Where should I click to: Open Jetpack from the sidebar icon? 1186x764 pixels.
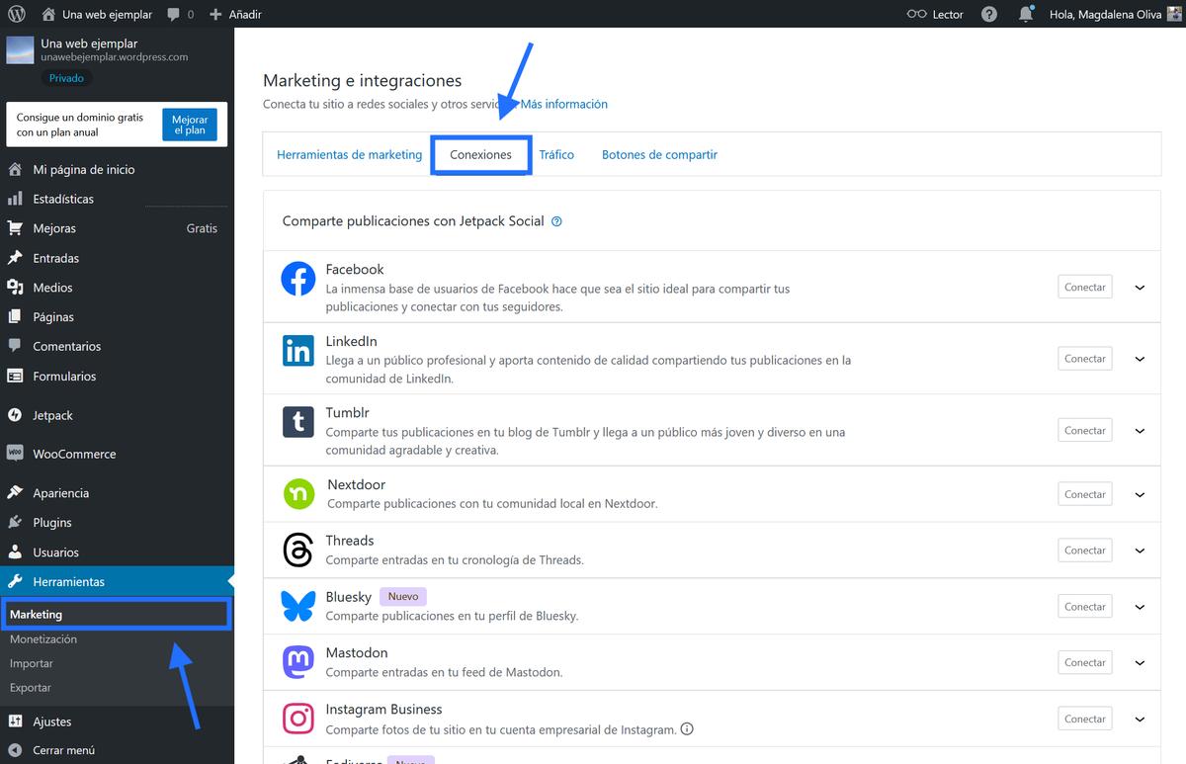click(x=15, y=415)
